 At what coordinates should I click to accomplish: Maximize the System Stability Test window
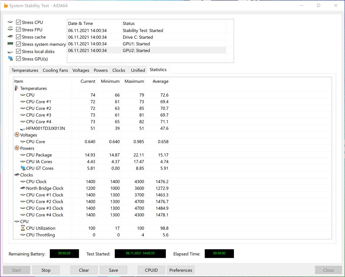[x=318, y=5]
